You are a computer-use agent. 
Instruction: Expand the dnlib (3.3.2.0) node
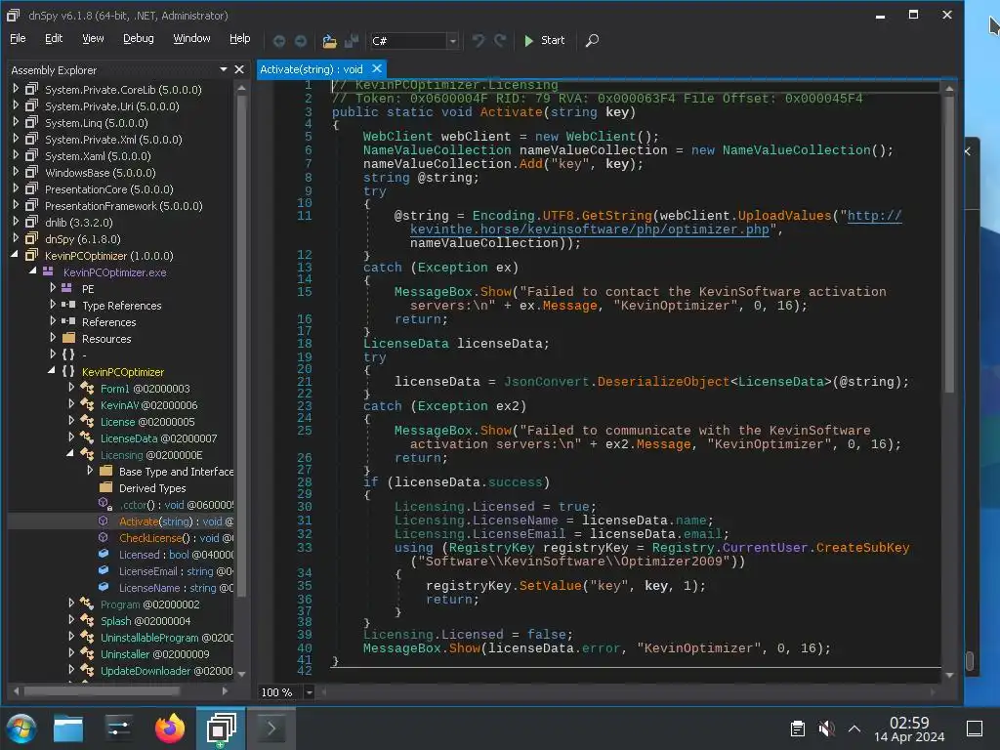tap(16, 222)
